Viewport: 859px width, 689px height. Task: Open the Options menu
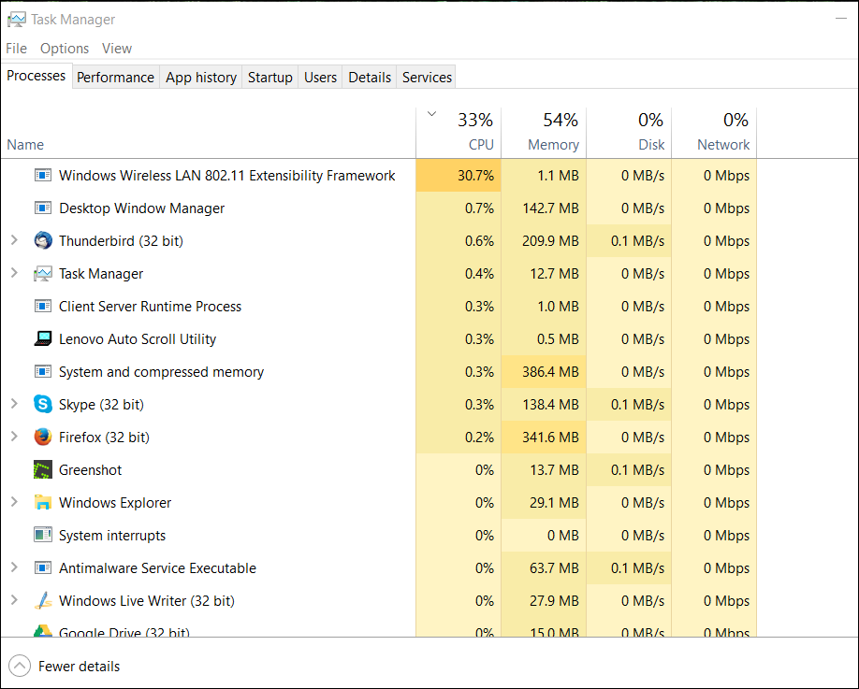(65, 49)
